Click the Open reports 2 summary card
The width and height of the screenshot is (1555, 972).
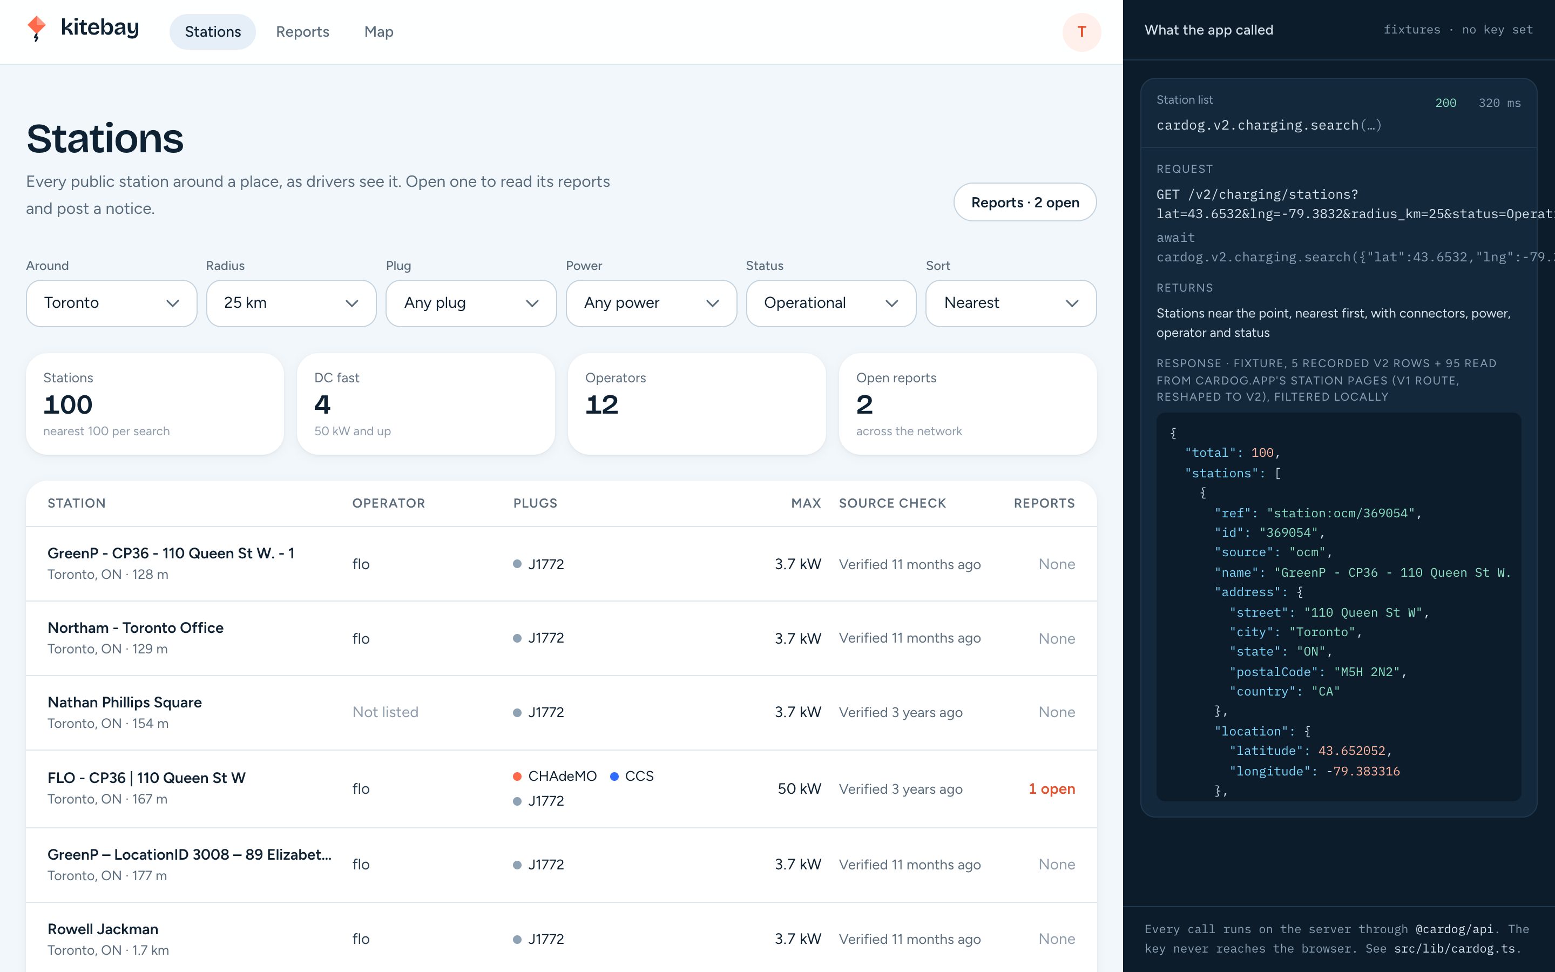968,404
